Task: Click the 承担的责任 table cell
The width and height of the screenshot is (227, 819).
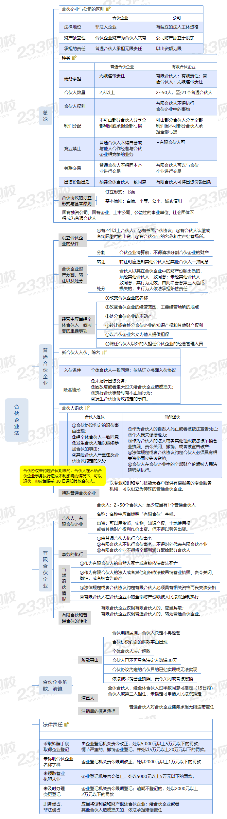Action: coord(75,49)
